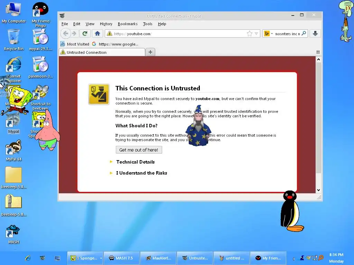354x265 pixels.
Task: Open the Most Visited bookmarks folder
Action: point(75,44)
